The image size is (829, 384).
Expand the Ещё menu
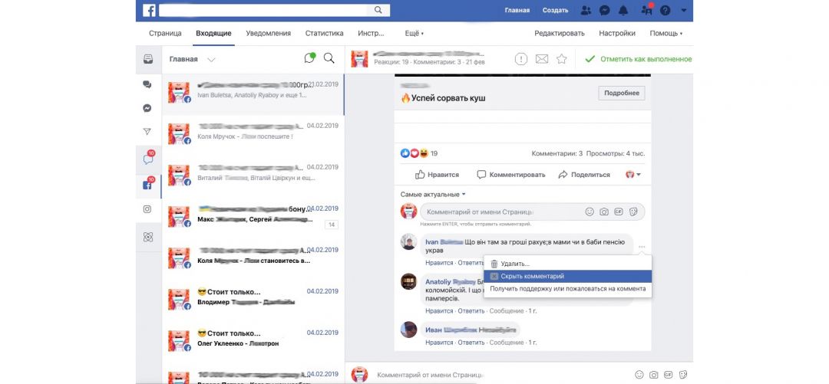point(414,33)
